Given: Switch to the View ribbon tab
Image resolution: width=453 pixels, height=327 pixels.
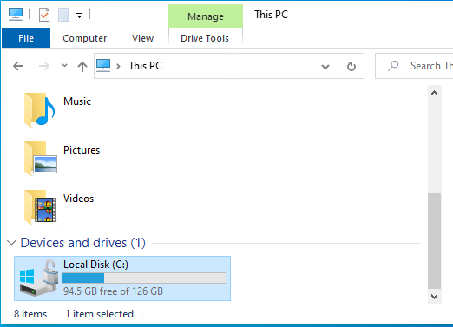Looking at the screenshot, I should [142, 38].
